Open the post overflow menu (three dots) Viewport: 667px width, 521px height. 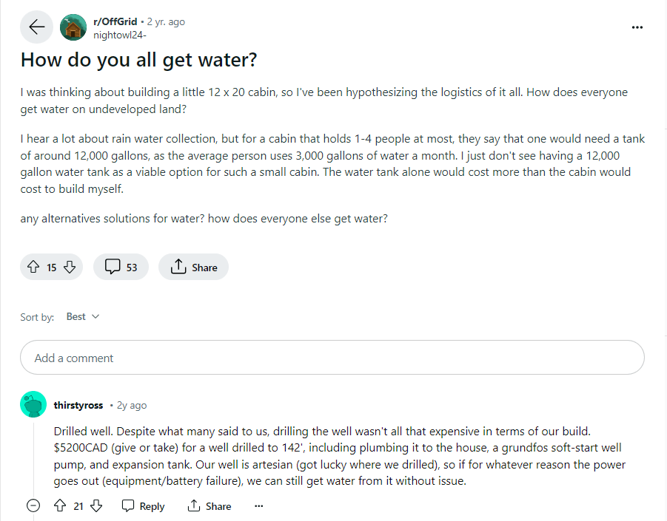pyautogui.click(x=637, y=27)
